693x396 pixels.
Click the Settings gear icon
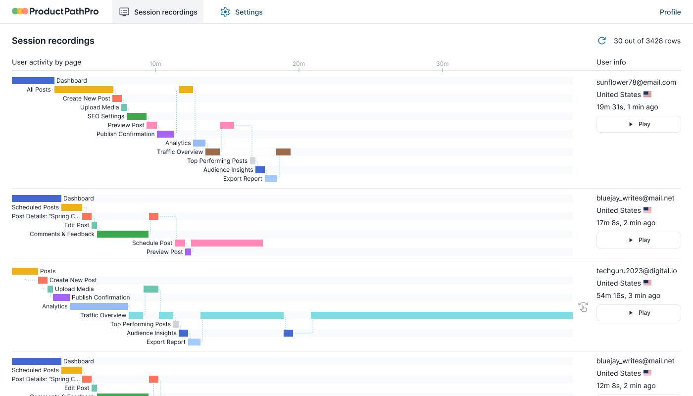tap(225, 12)
